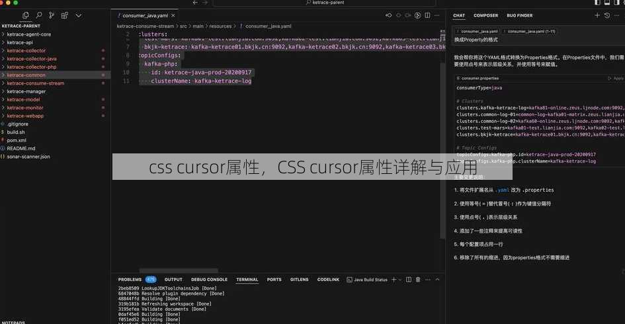The width and height of the screenshot is (625, 324).
Task: Switch to the DEBUG CONSOLE tab
Action: pyautogui.click(x=209, y=279)
